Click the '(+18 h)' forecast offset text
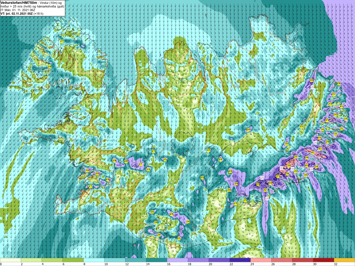 coord(38,14)
